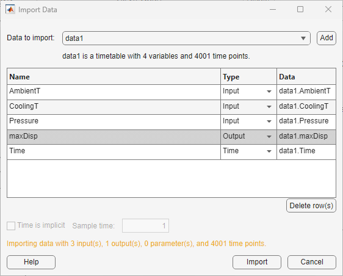The width and height of the screenshot is (343, 276).
Task: Click the Type column header
Action: pos(248,76)
